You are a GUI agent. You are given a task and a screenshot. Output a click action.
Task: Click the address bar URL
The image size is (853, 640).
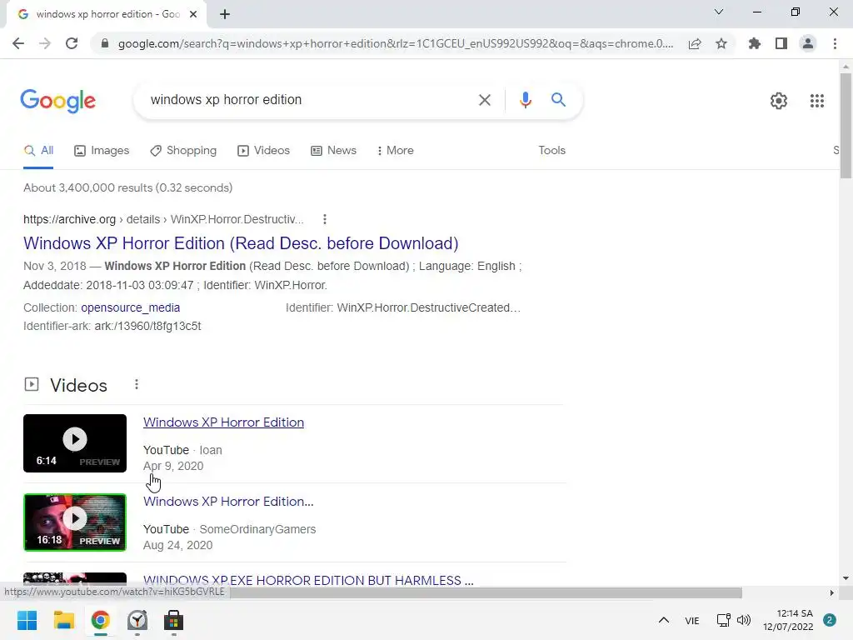click(396, 43)
